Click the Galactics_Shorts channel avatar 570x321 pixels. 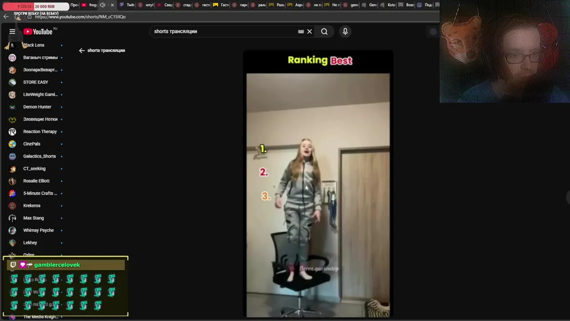coord(12,156)
